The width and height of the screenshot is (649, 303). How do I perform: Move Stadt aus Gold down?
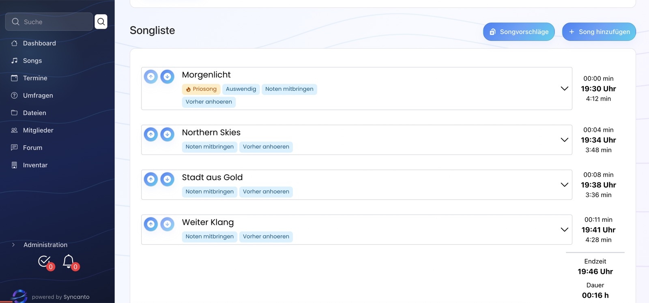point(167,179)
